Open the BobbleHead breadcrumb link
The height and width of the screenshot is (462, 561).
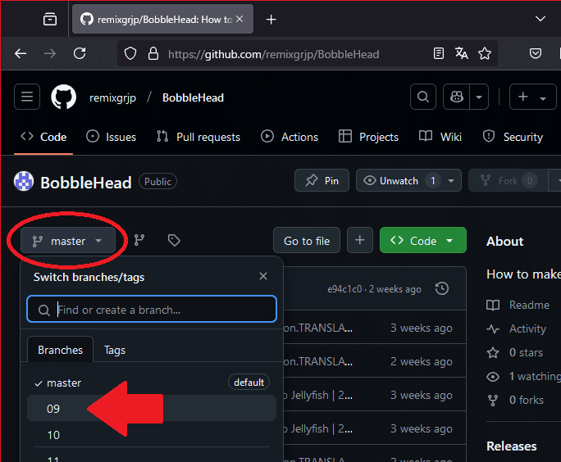point(193,97)
